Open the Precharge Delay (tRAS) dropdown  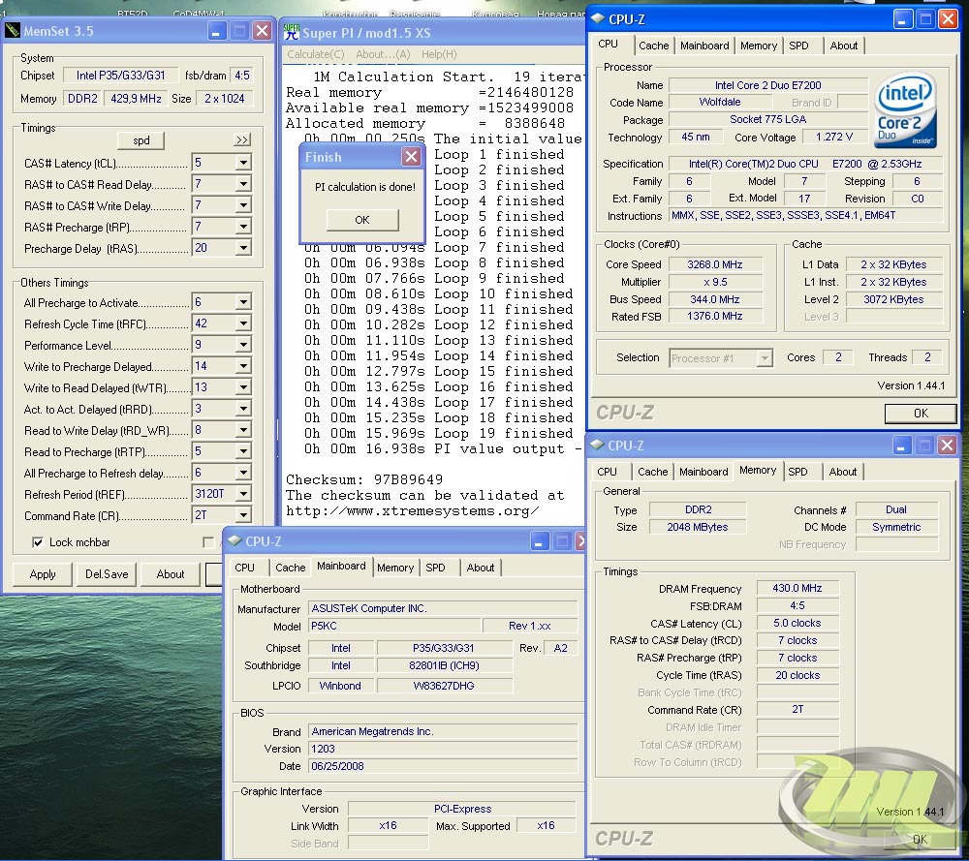[243, 248]
